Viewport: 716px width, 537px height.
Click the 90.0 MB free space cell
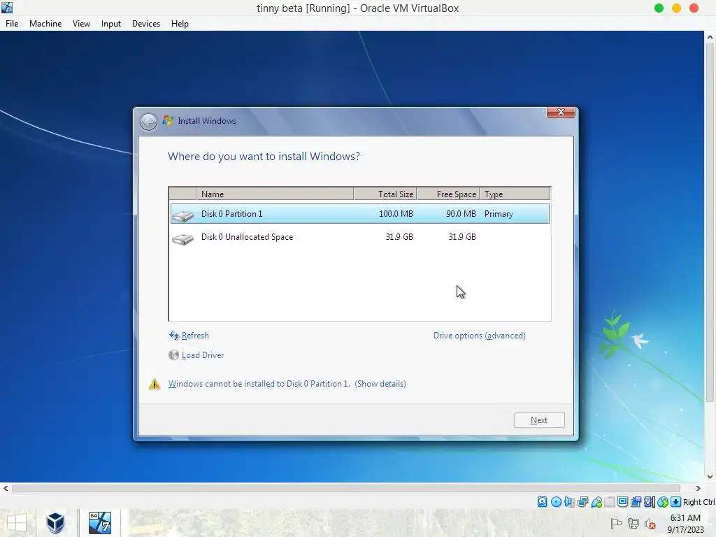[x=461, y=214]
